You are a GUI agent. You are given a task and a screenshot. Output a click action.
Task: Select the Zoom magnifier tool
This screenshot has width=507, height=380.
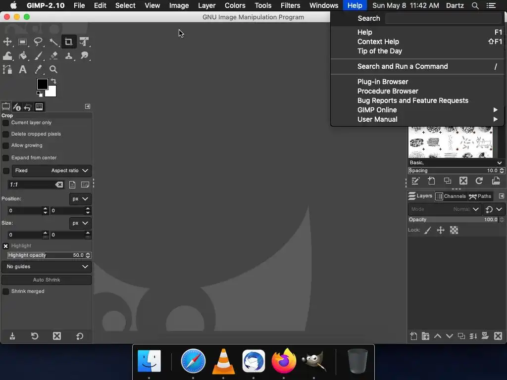click(x=53, y=69)
